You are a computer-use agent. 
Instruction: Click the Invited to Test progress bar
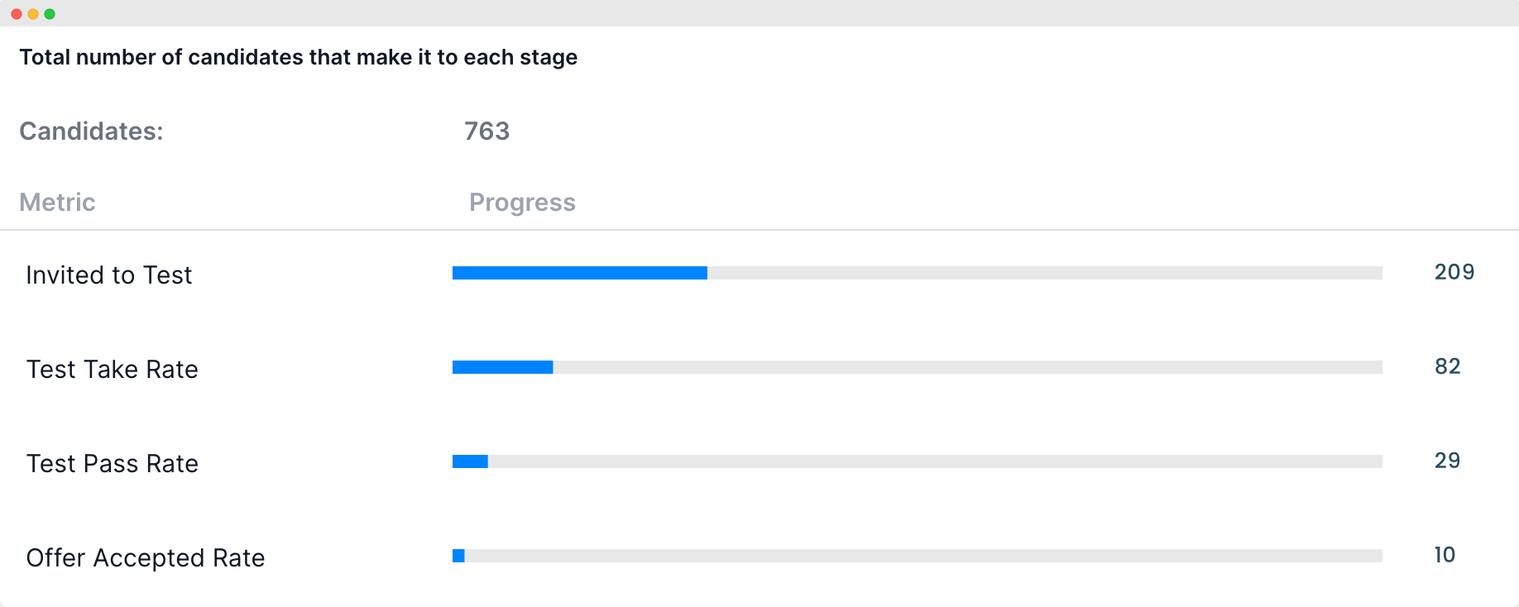[917, 273]
